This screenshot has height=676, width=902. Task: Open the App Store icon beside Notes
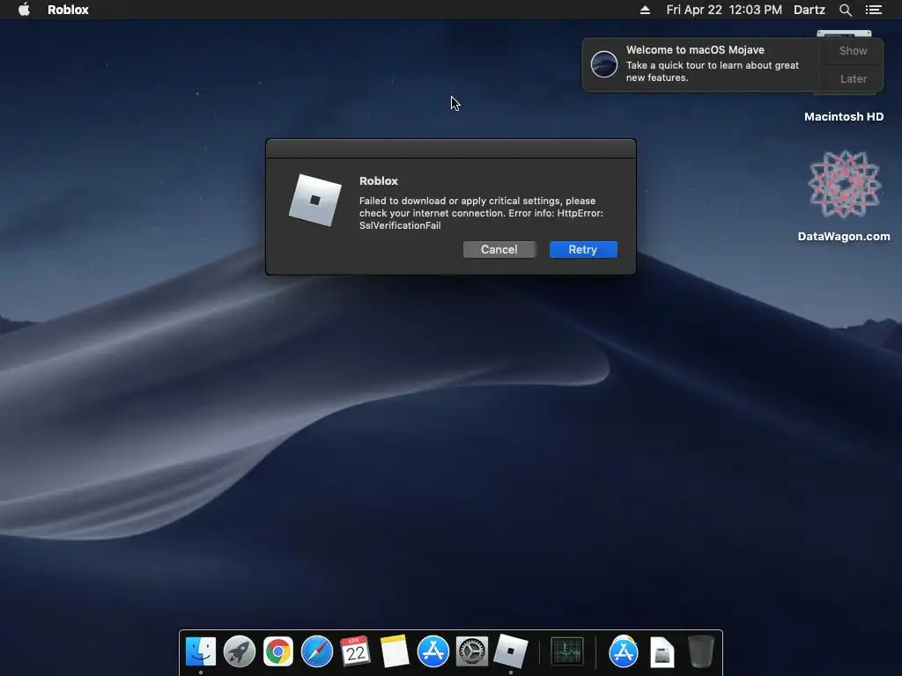pos(433,652)
